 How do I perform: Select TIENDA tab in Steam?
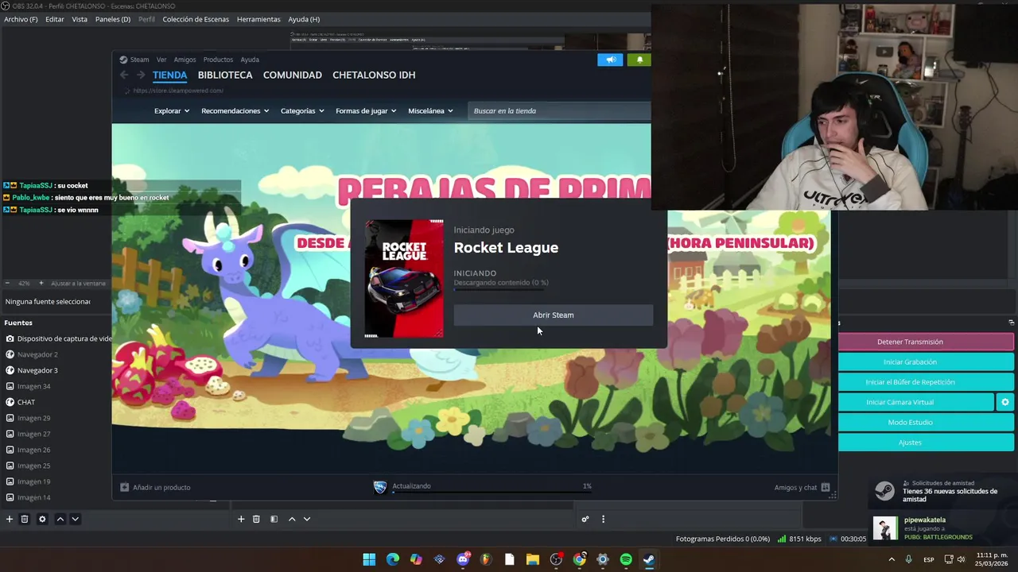pyautogui.click(x=169, y=75)
